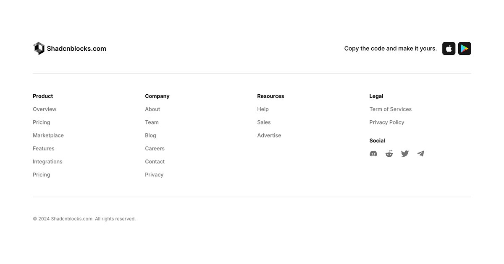Image resolution: width=504 pixels, height=264 pixels.
Task: Click the Shadcnblocks.com brand name
Action: coord(76,49)
